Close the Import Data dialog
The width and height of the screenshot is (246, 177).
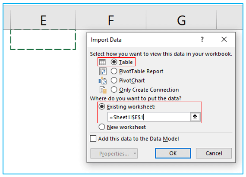coord(224,39)
